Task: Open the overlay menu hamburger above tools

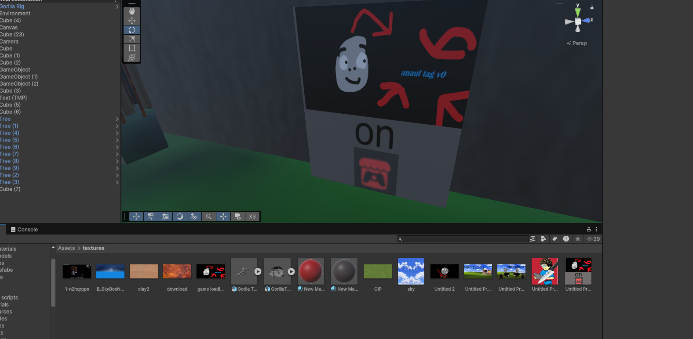Action: (132, 3)
